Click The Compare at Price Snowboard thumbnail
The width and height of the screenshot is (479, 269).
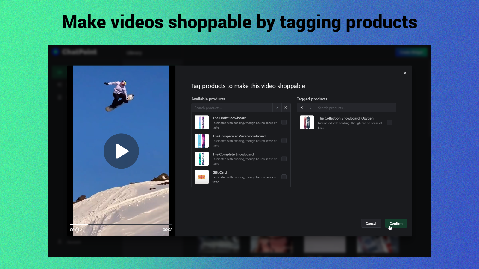(x=201, y=140)
